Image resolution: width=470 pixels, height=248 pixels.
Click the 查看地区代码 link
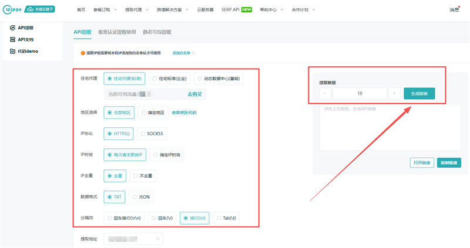coord(184,113)
